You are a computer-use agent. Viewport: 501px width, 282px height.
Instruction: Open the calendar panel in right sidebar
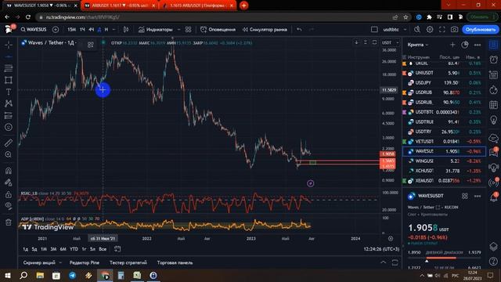pos(494,104)
